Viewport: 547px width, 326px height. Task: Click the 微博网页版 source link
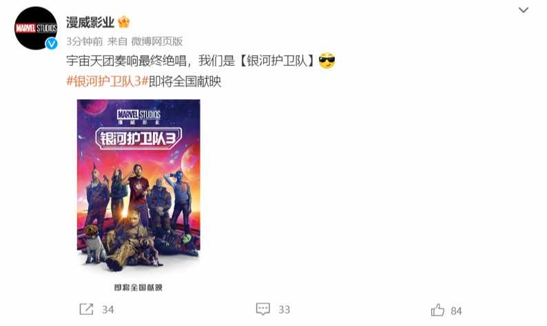(157, 41)
